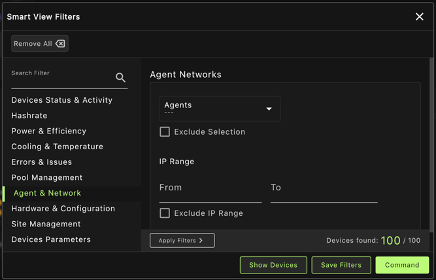Click the search magnifier icon
Image resolution: width=436 pixels, height=280 pixels.
120,78
